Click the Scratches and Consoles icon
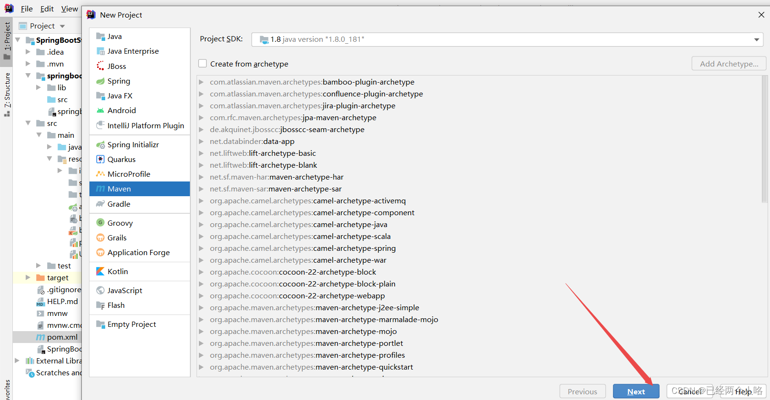Screen dimensions: 770x400 [30, 372]
